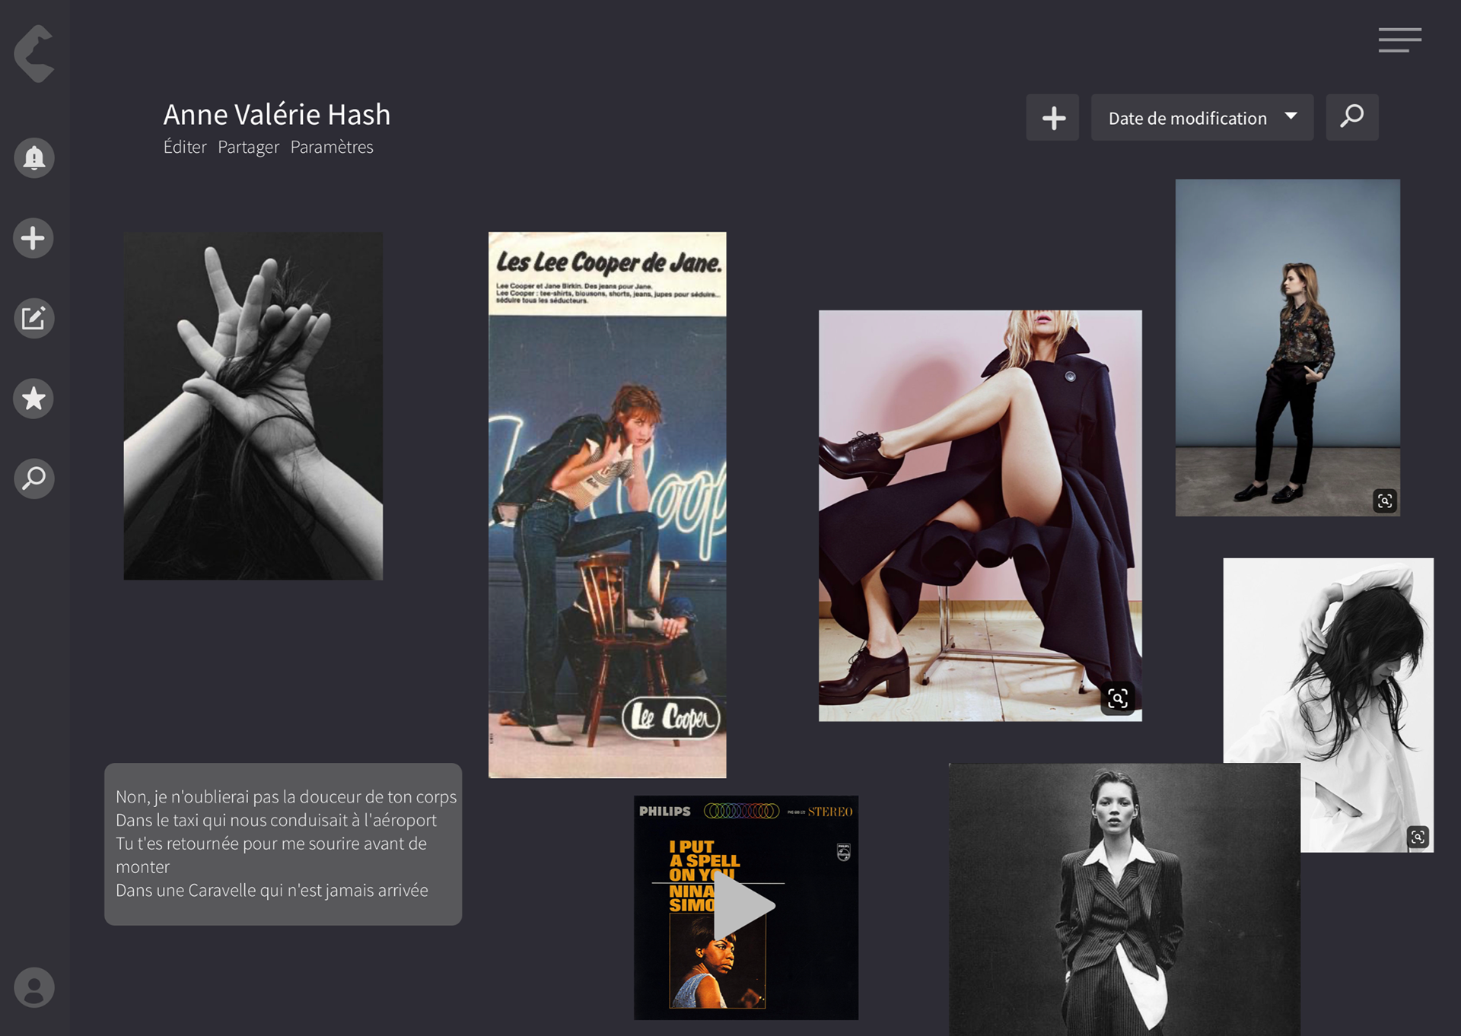The width and height of the screenshot is (1461, 1036).
Task: Click the plus button beside Date de modification
Action: click(1052, 118)
